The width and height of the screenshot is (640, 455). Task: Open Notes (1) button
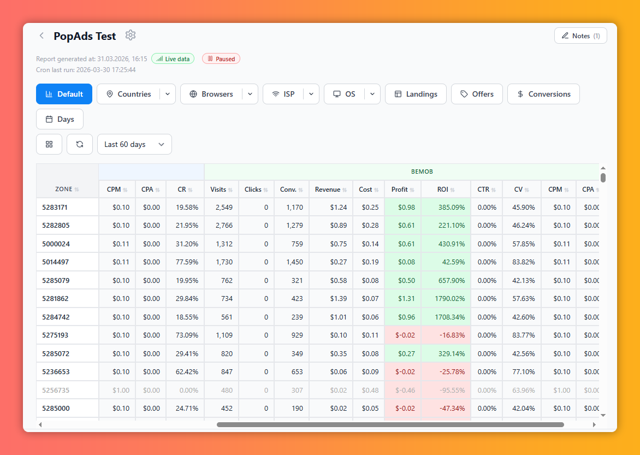point(580,36)
